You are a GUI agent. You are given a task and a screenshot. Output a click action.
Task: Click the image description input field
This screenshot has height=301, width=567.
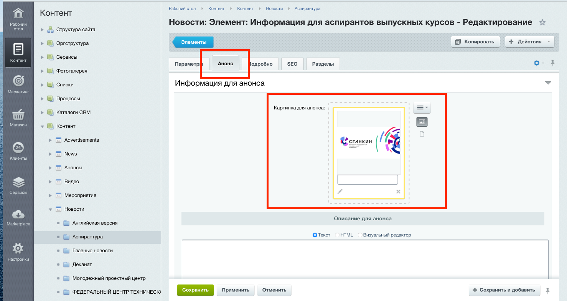click(368, 180)
